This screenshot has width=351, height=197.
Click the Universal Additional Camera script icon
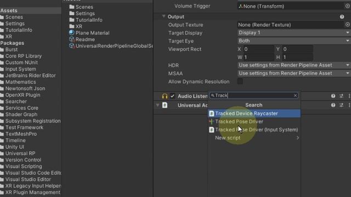165,105
